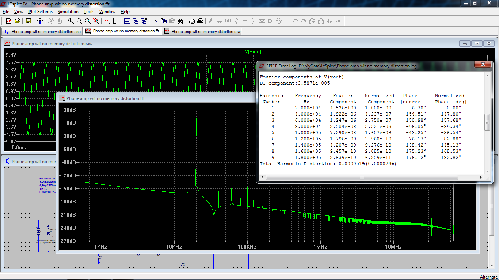
Task: Click the Autorange axes icon
Action: [116, 21]
